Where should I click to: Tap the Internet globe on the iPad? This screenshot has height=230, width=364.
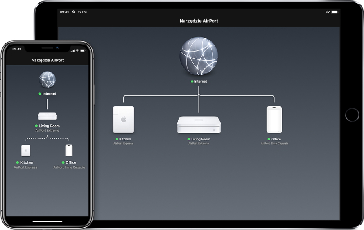[199, 56]
